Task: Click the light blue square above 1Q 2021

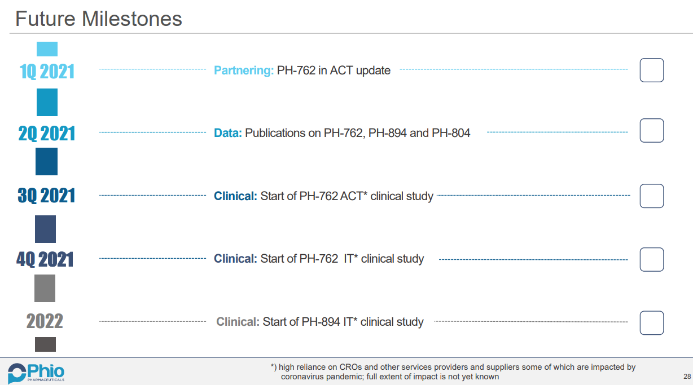Action: [47, 49]
